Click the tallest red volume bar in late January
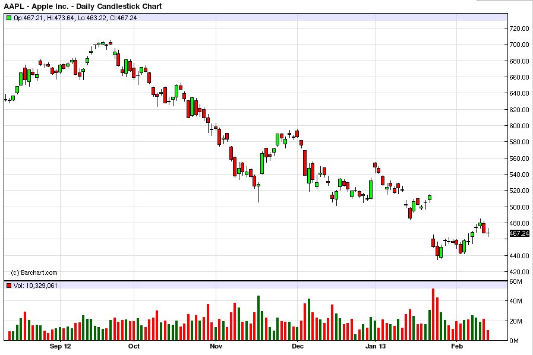Viewport: 533px width, 355px height. [x=433, y=315]
